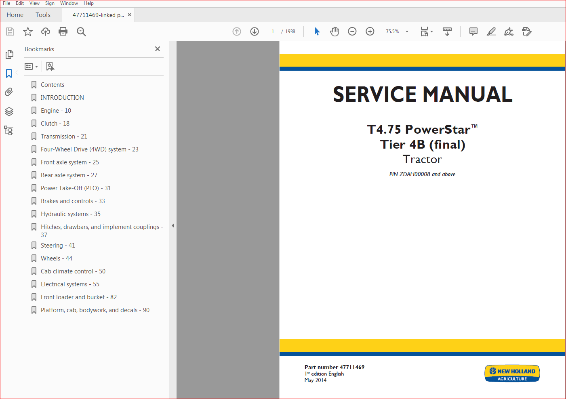The width and height of the screenshot is (566, 399).
Task: Jump to Front loader and bucket - 82 bookmark
Action: tap(78, 297)
